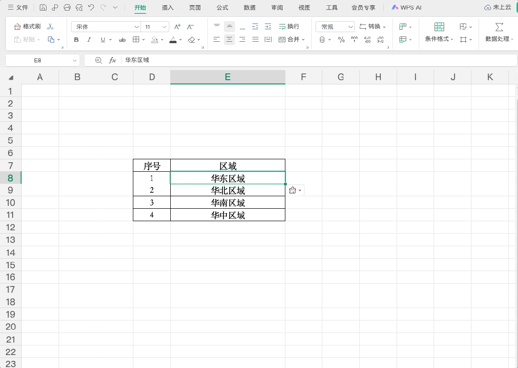The image size is (518, 368).
Task: Open Data Processing (数据处理) menu
Action: [499, 32]
